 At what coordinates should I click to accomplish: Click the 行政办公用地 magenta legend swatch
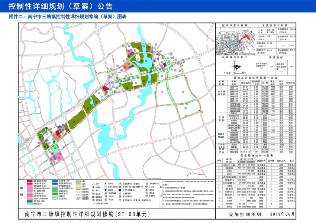(x=30, y=184)
